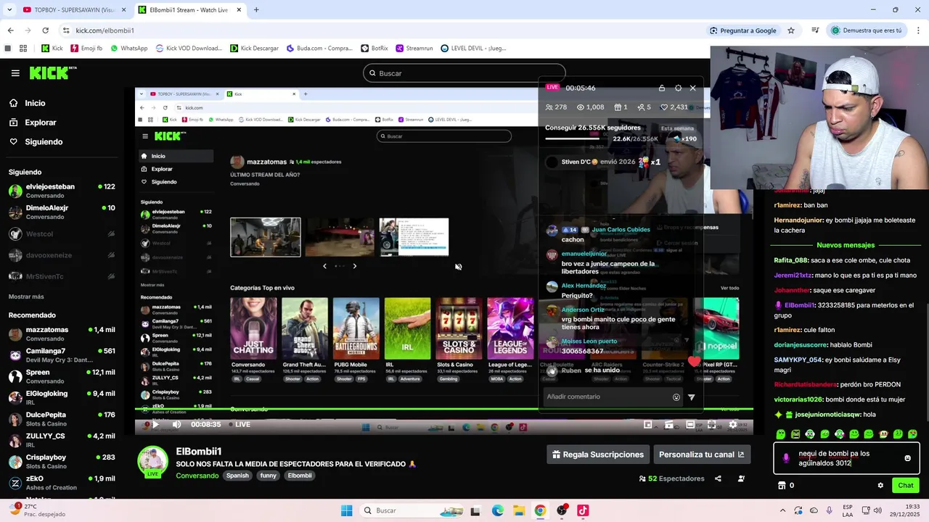
Task: Open the stream player settings gear
Action: pos(733,425)
